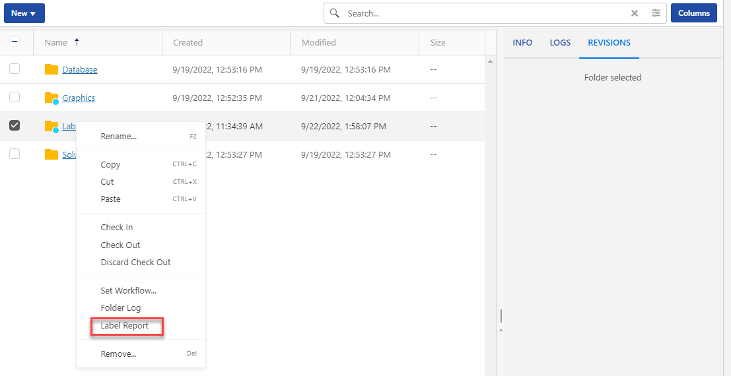Switch to the INFO tab

pyautogui.click(x=522, y=42)
